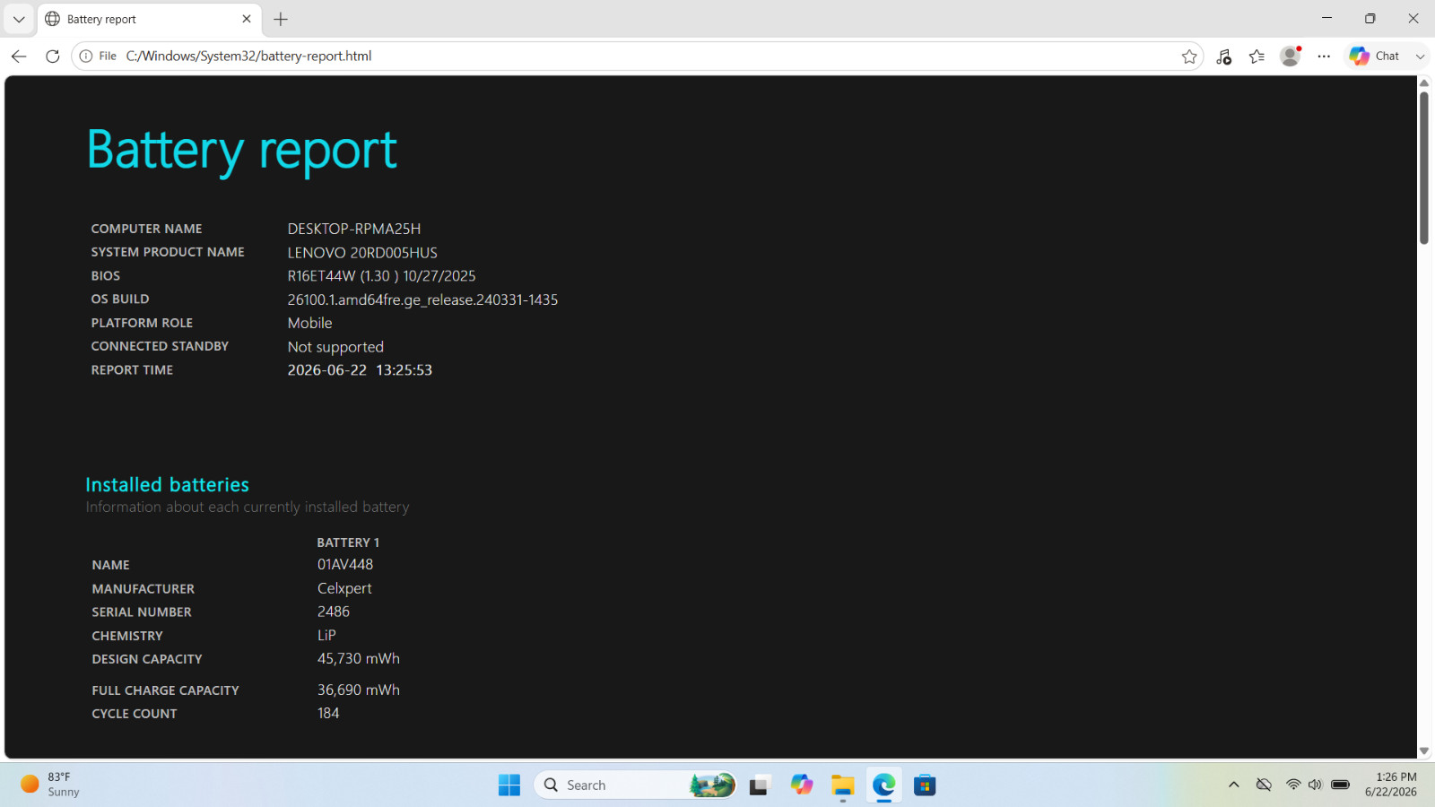Image resolution: width=1435 pixels, height=807 pixels.
Task: Click the DESIGN CAPACITY label
Action: (147, 659)
